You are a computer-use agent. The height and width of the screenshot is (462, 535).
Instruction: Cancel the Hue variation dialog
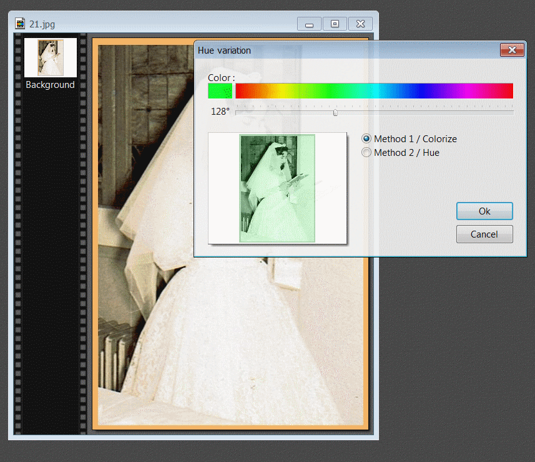click(x=484, y=234)
